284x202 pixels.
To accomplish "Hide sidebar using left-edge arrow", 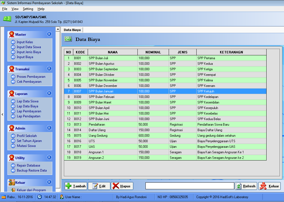I will click(x=2, y=115).
